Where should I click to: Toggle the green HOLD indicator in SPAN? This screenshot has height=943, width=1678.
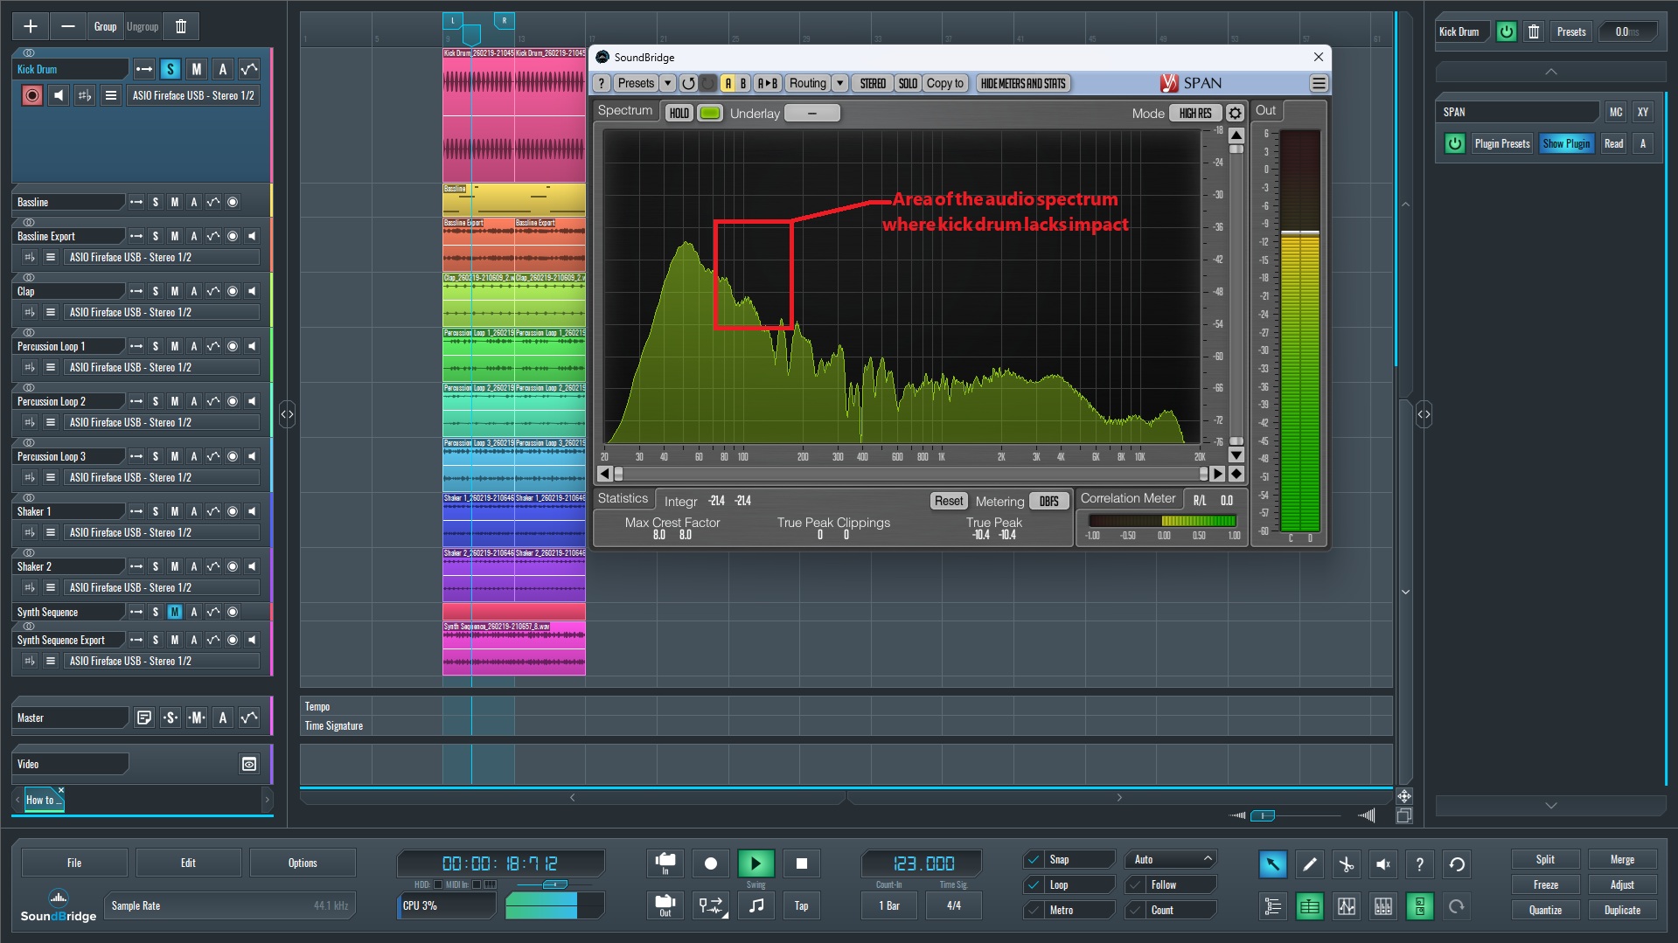pyautogui.click(x=710, y=113)
